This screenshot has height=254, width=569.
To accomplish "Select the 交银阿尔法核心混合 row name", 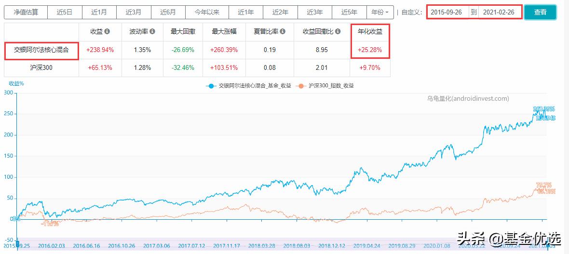I will tap(41, 51).
